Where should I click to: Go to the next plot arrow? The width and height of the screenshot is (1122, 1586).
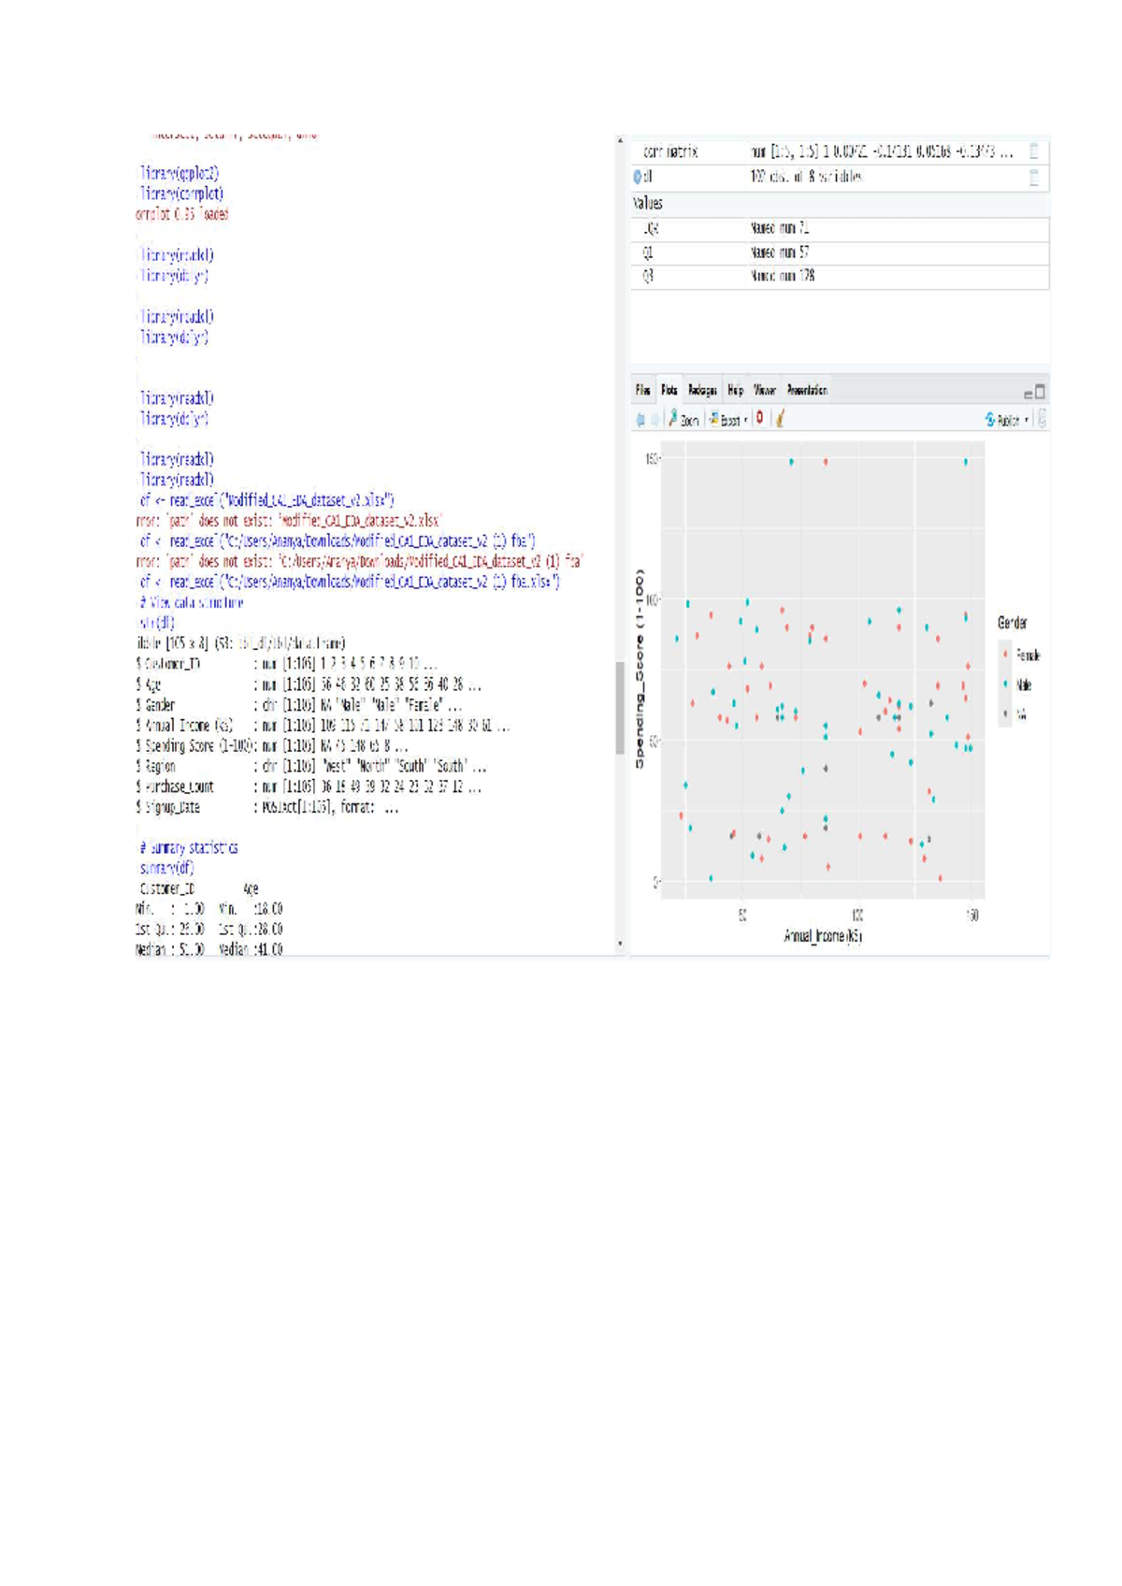(x=654, y=420)
